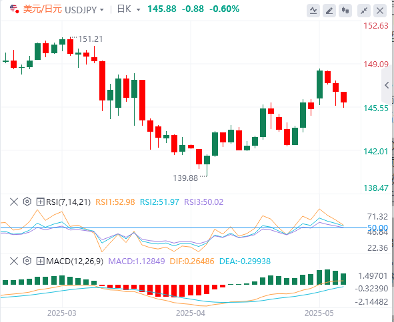Toggle the MACD panel plus box
394x322 pixels.
click(x=40, y=261)
